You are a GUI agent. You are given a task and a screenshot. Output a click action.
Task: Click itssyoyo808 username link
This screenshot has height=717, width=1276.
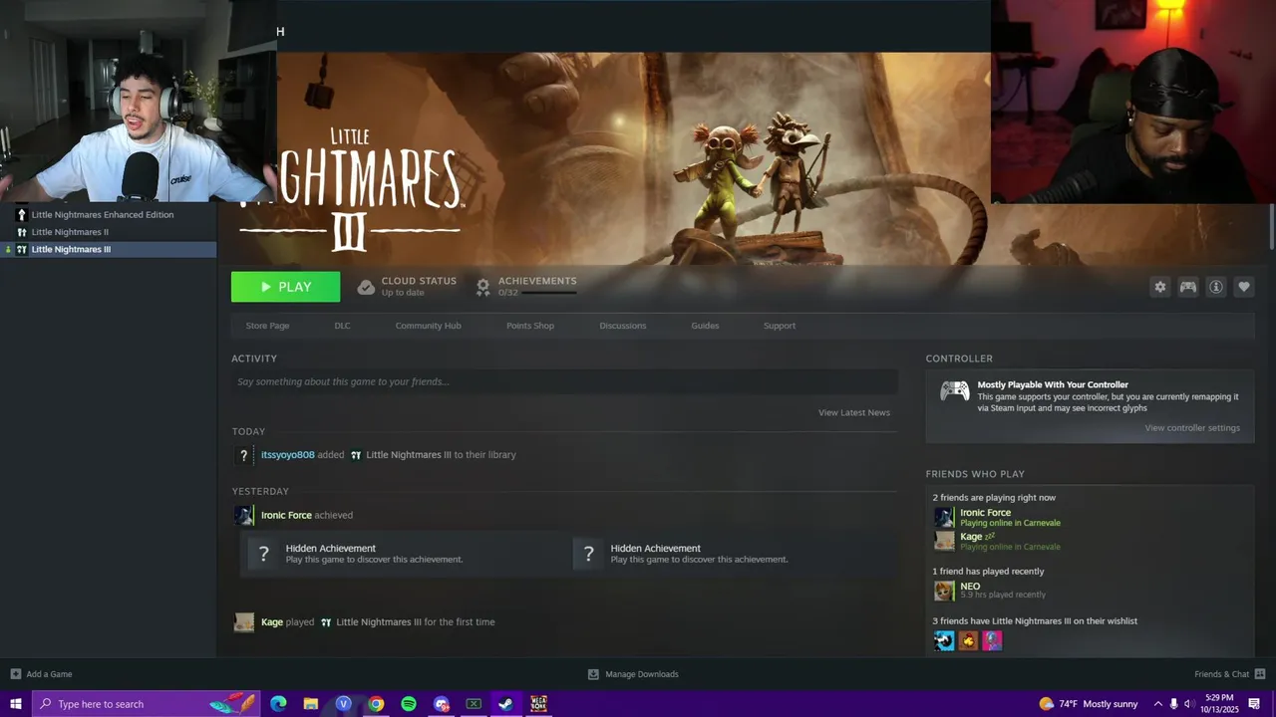(287, 455)
